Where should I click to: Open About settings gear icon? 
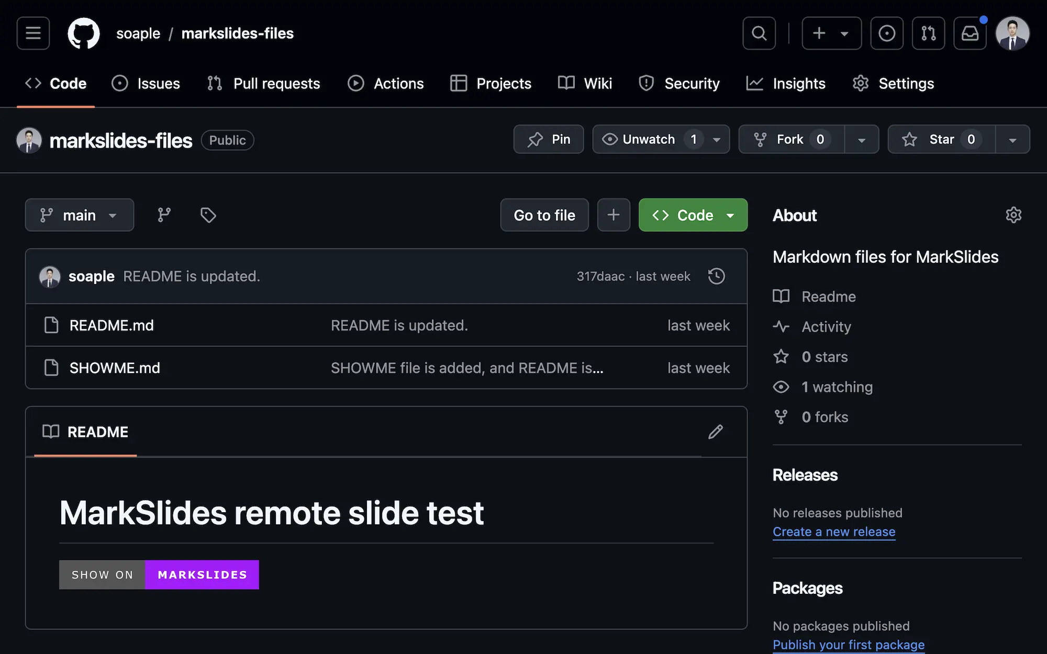1013,215
